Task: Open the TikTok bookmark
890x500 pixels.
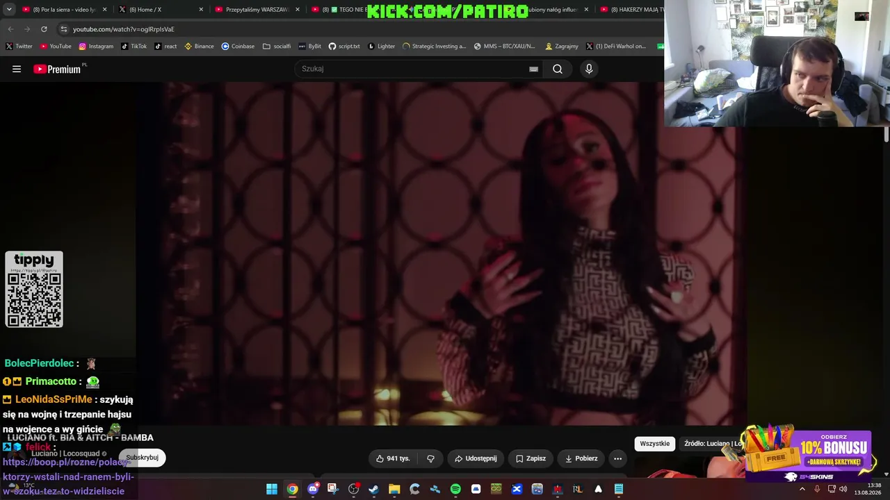Action: [134, 47]
